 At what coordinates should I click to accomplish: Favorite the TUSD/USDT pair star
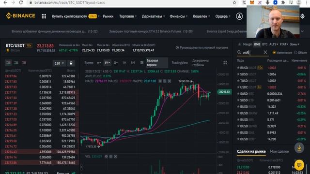(x=238, y=81)
